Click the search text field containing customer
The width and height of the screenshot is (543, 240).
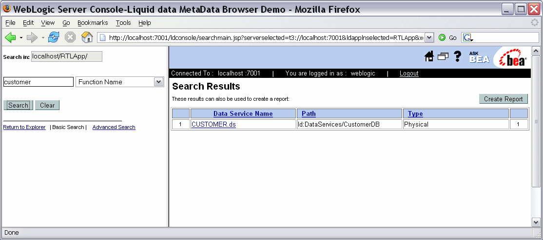click(38, 82)
